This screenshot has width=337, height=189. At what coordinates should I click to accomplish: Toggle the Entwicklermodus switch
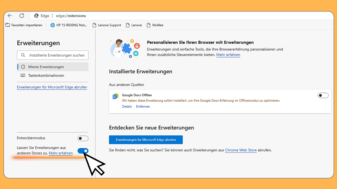pyautogui.click(x=83, y=138)
